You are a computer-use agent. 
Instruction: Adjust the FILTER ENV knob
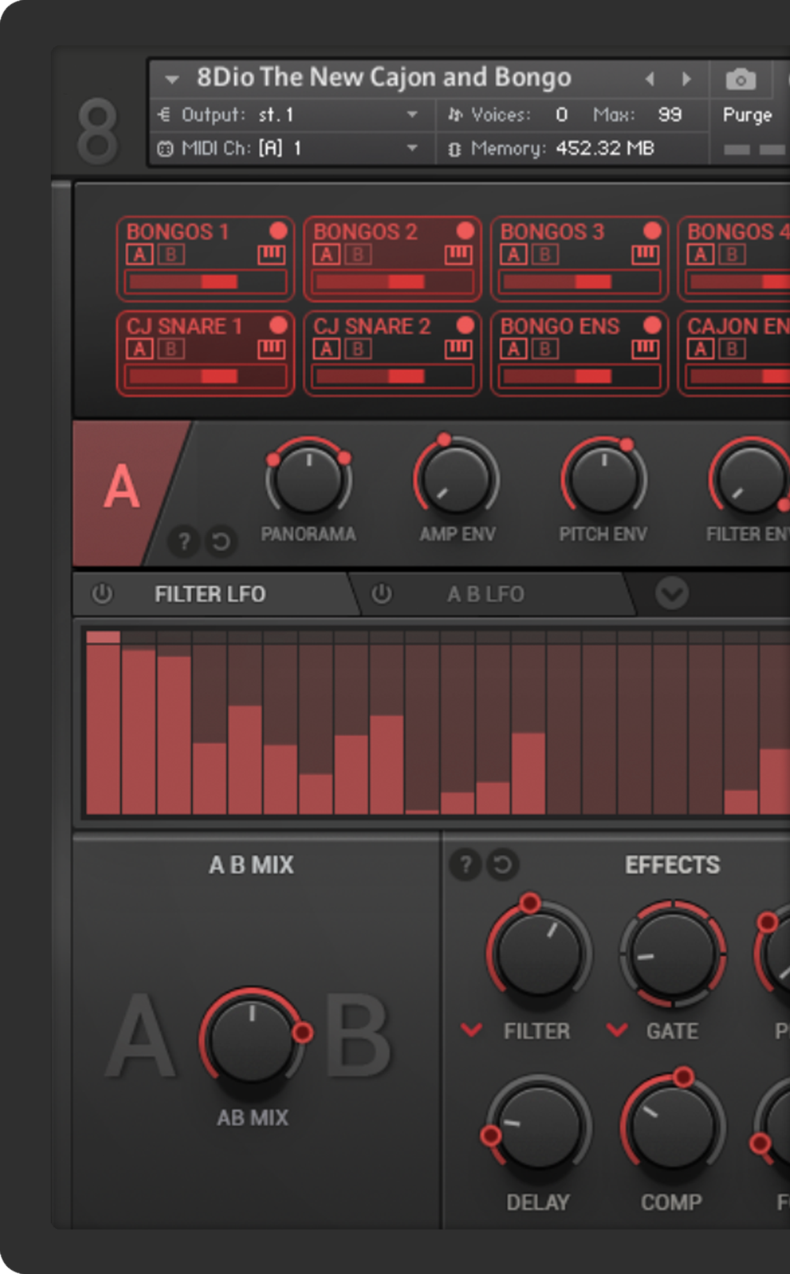(x=750, y=479)
